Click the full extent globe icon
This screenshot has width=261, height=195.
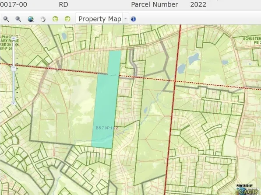pos(31,19)
